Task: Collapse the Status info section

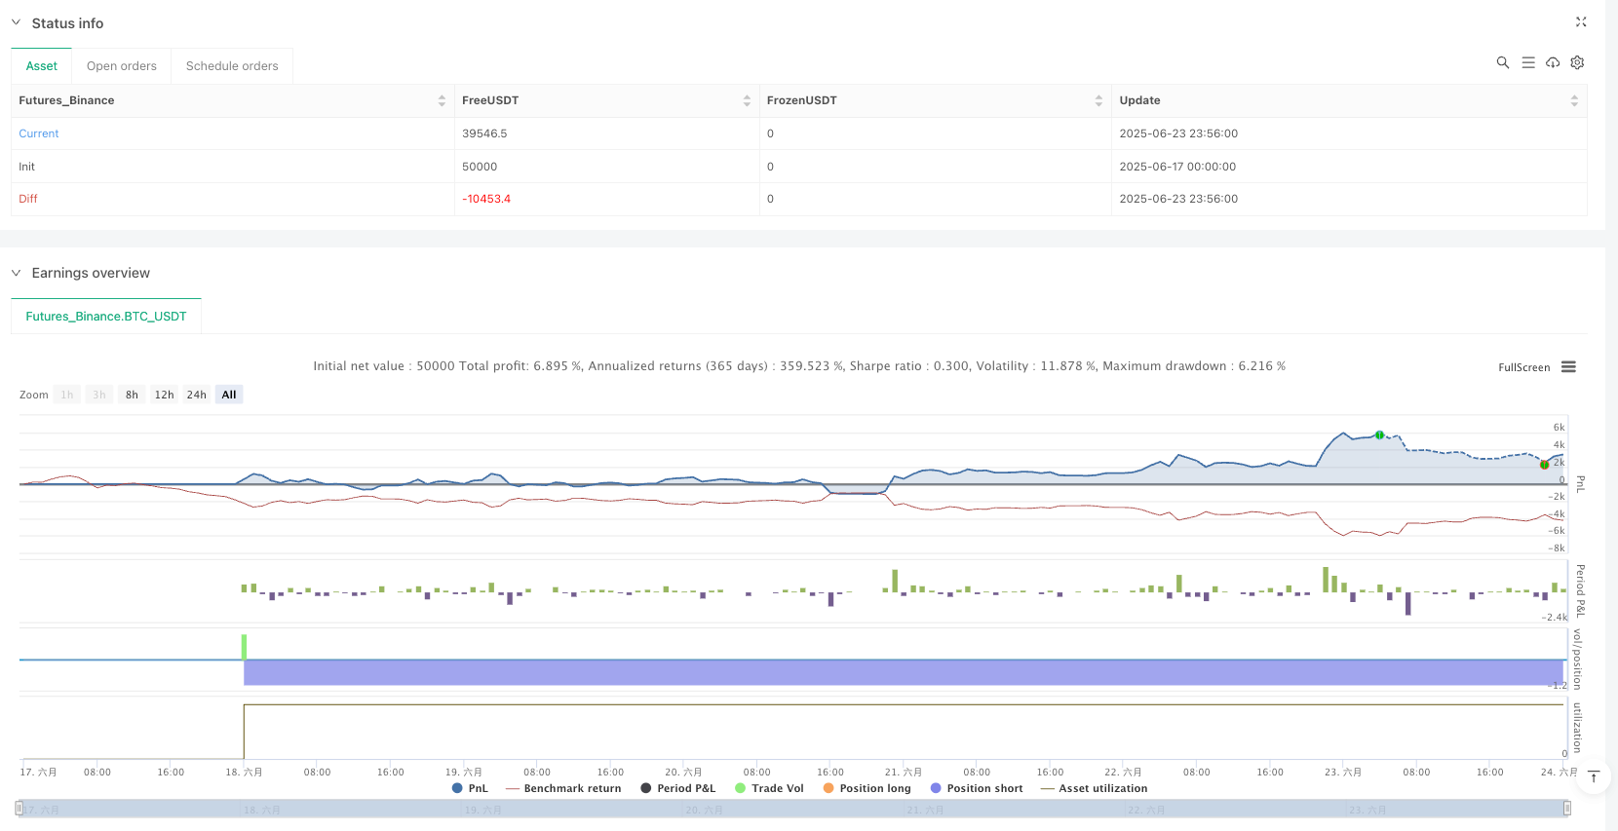Action: tap(16, 22)
